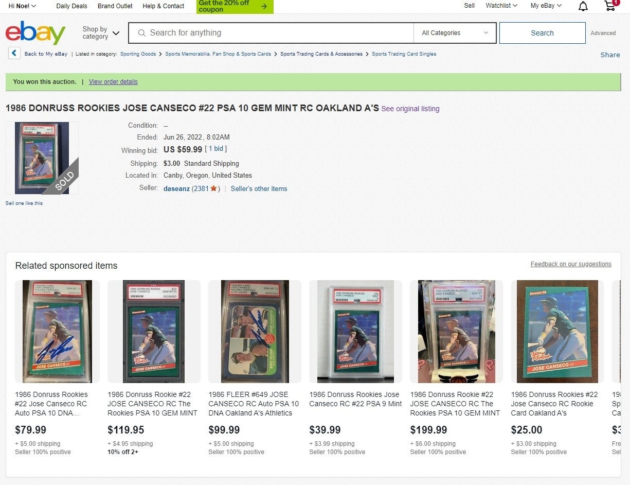Open Shop by category dropdown
The height and width of the screenshot is (485, 630).
point(101,33)
